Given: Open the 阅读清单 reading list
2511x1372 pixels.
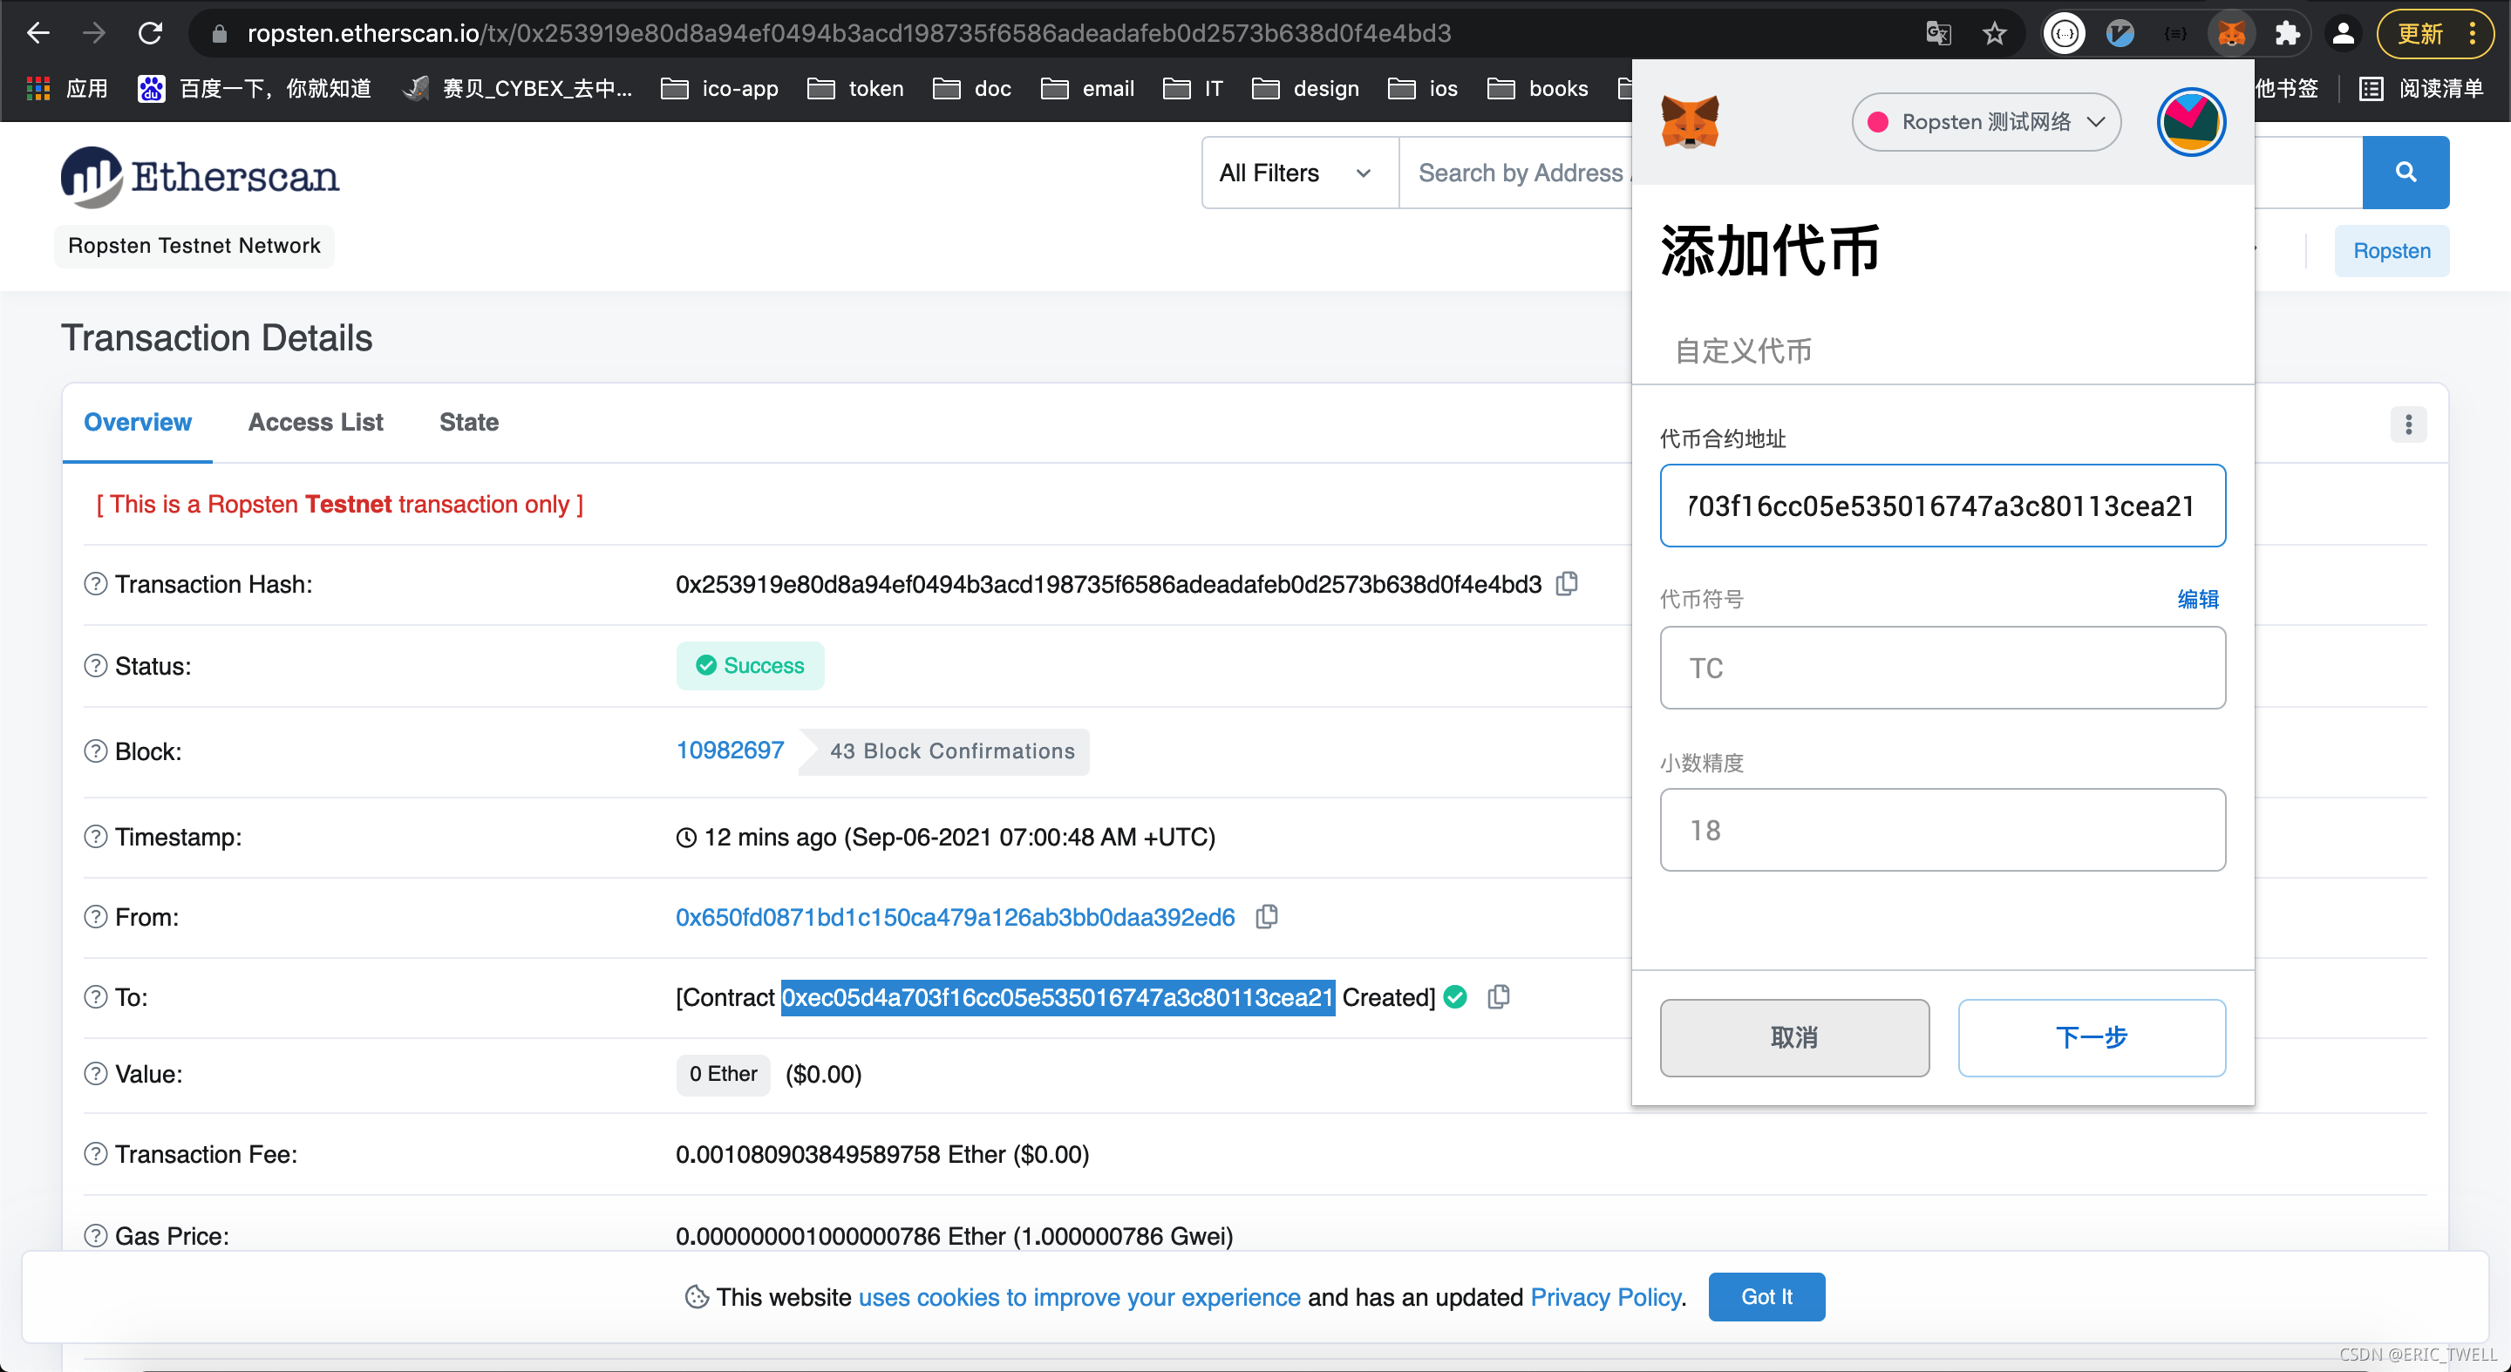Looking at the screenshot, I should [x=2420, y=89].
